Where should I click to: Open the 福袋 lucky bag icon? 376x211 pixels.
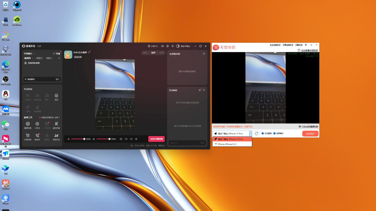pyautogui.click(x=56, y=96)
